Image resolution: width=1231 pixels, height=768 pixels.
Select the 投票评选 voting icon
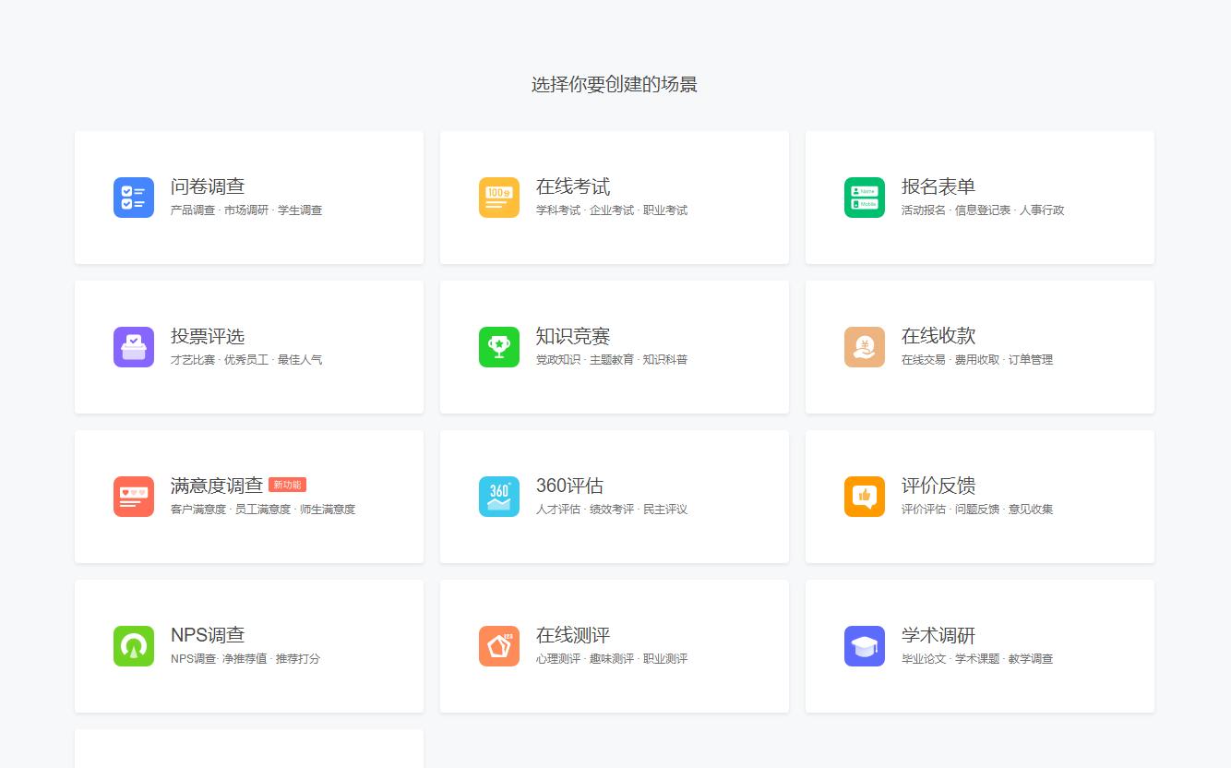click(x=133, y=346)
